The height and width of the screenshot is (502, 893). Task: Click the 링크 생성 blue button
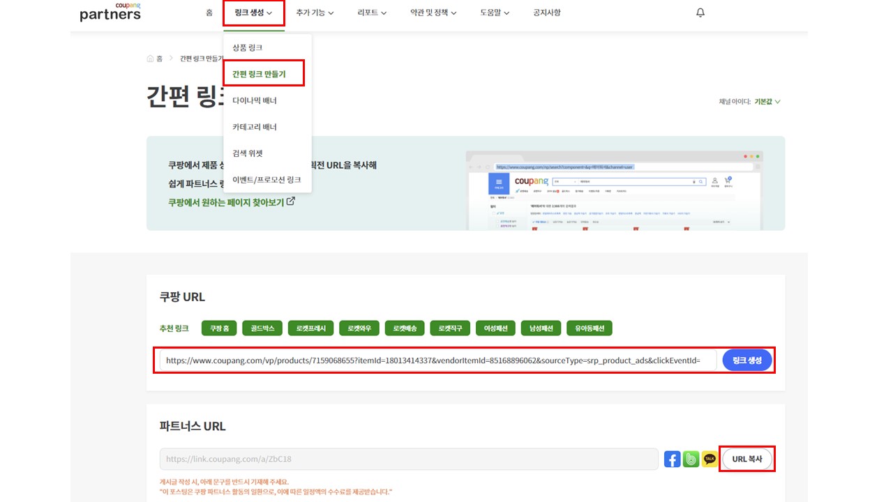747,360
